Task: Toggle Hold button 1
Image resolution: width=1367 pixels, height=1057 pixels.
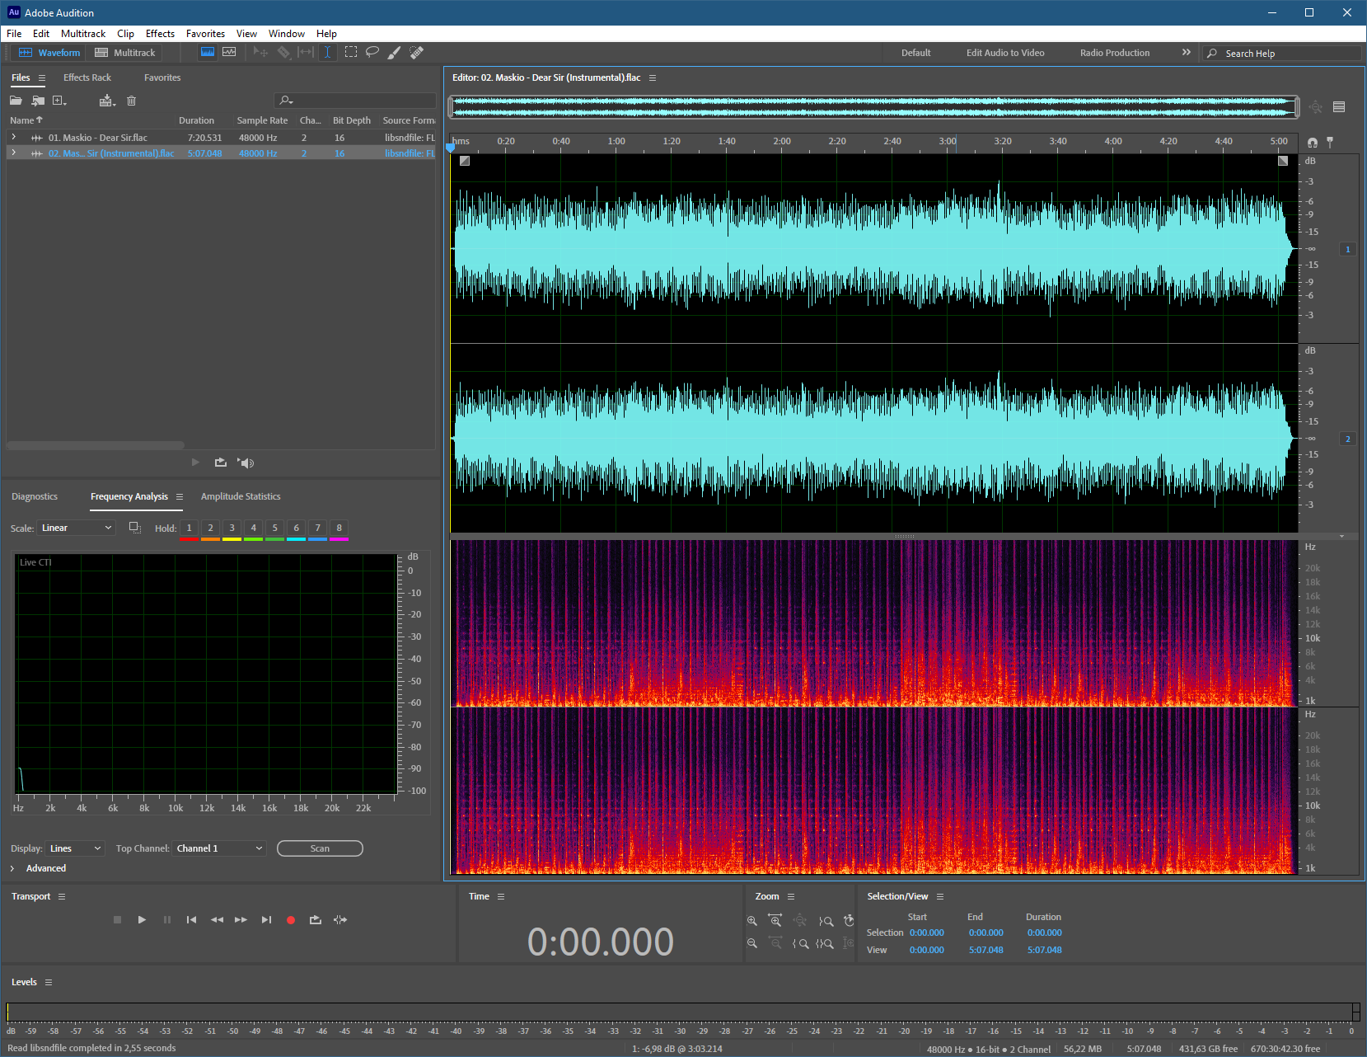Action: coord(189,528)
